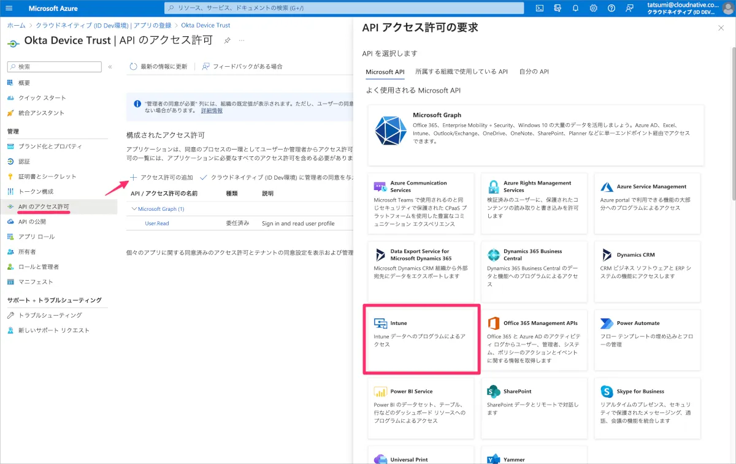Image resolution: width=736 pixels, height=464 pixels.
Task: Open directory and subscription filter icon
Action: (x=557, y=8)
